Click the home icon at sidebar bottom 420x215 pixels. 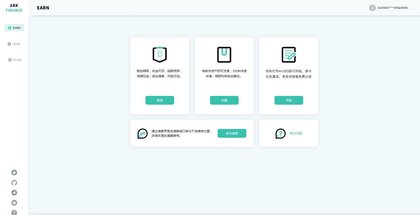[14, 172]
